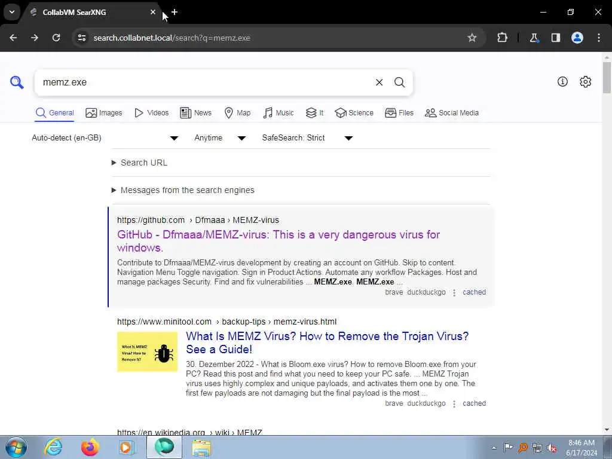Reload the search page
Screen dimensions: 612x459
coord(56,38)
